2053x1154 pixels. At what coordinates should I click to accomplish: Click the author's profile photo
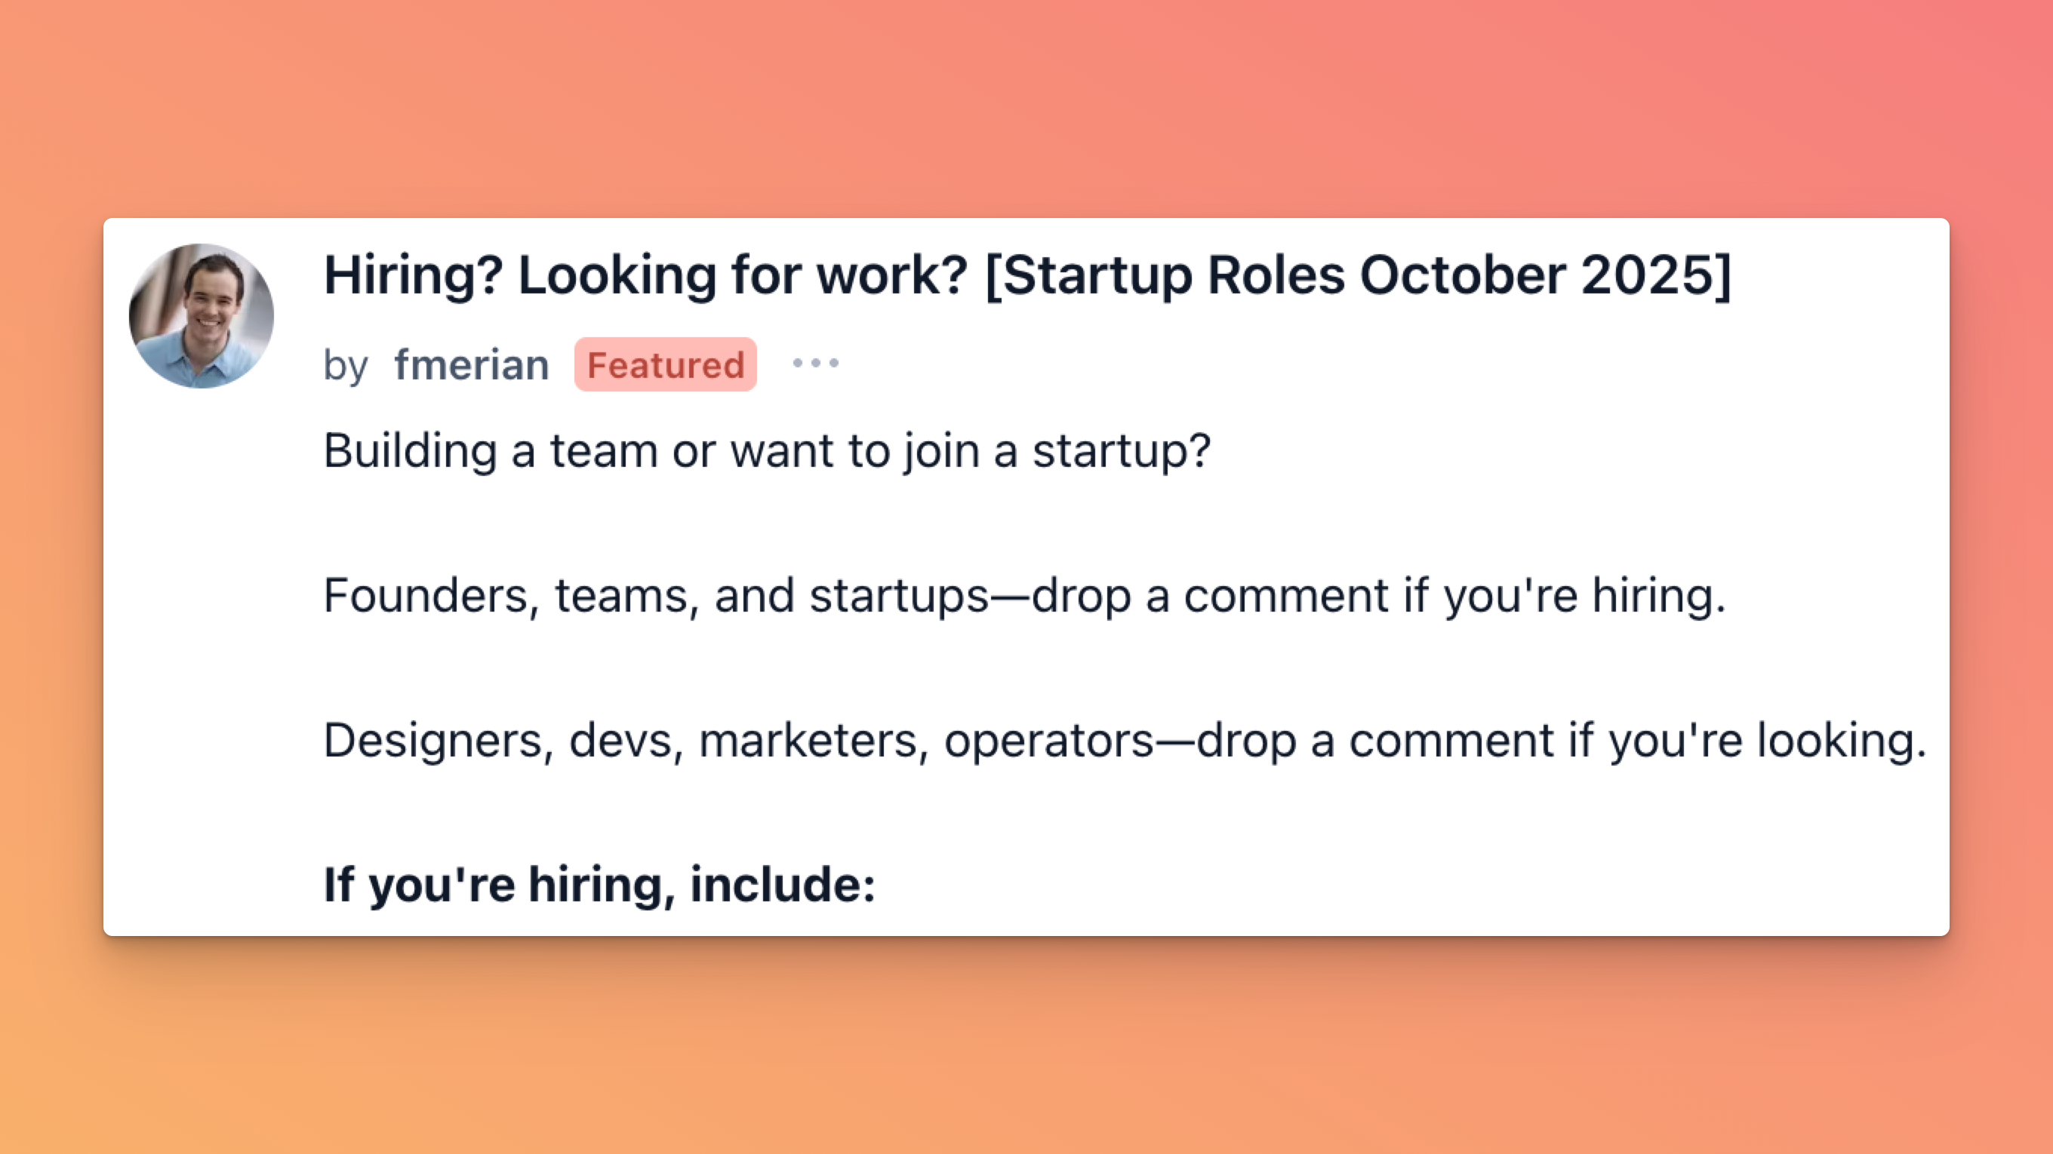[x=202, y=316]
